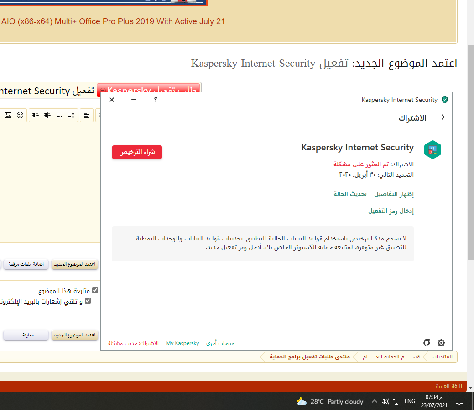474x410 pixels.
Task: Click معاينة preview button
Action: point(26,335)
